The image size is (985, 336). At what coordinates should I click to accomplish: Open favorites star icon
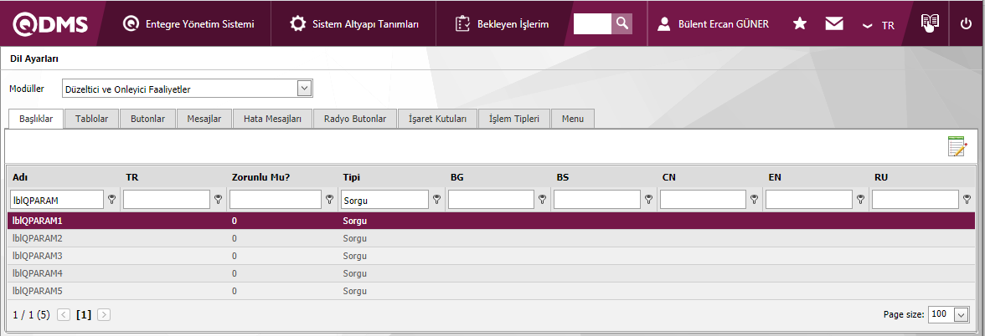pos(800,24)
